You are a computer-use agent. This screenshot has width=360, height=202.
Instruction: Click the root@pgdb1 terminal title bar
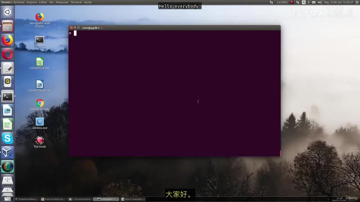(x=174, y=28)
